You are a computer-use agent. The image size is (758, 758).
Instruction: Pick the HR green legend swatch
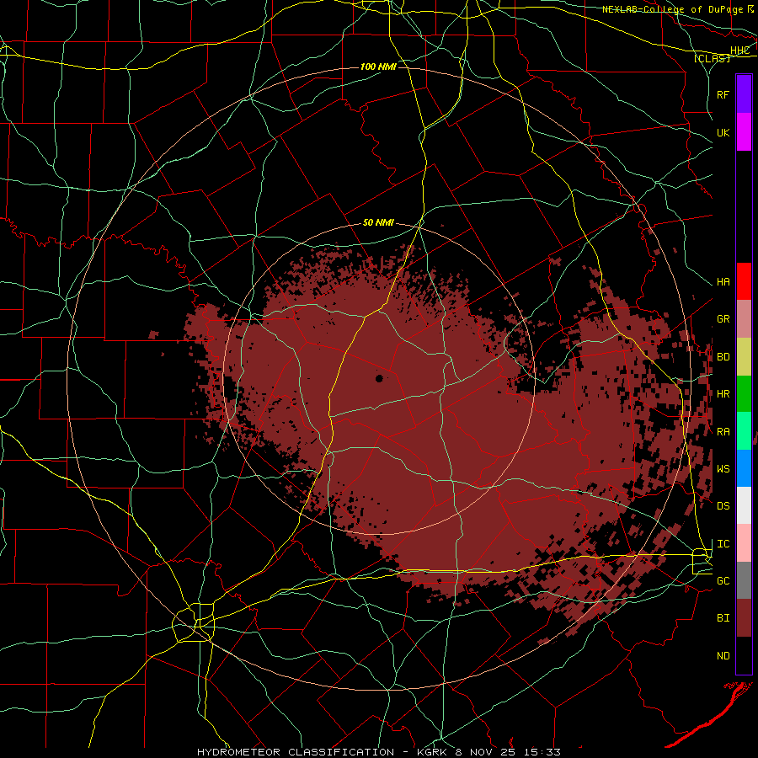click(x=744, y=394)
